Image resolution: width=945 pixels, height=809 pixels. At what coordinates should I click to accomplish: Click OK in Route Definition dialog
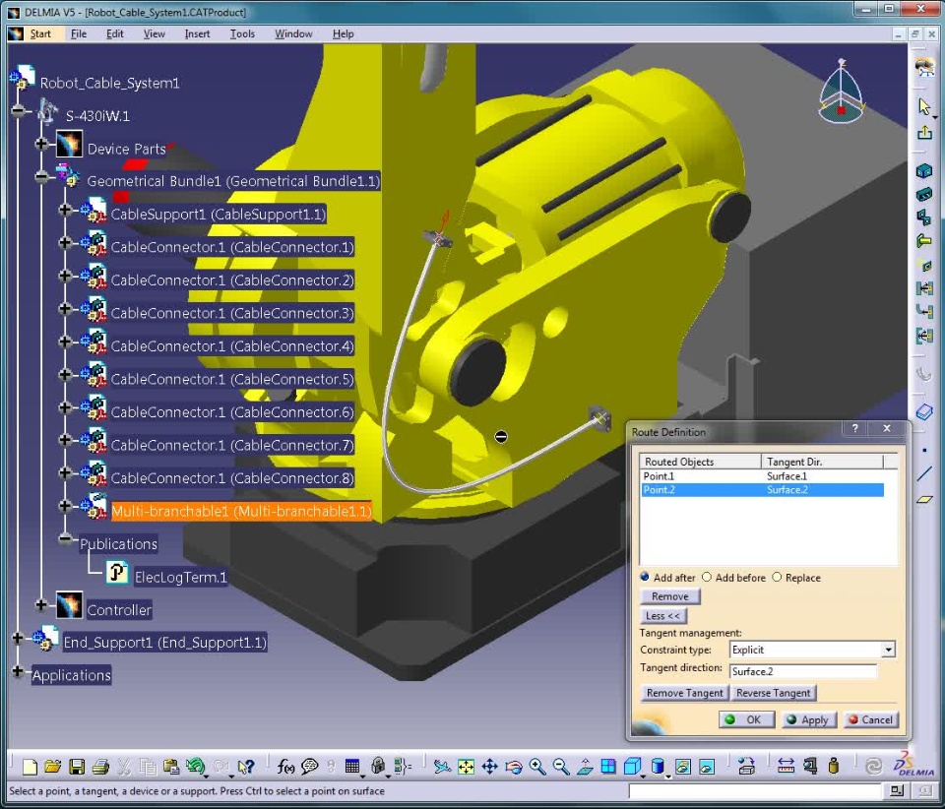[747, 719]
